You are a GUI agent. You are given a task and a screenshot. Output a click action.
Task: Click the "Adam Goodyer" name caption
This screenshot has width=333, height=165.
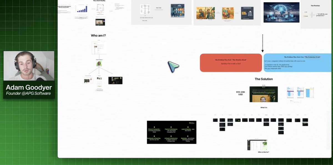[x=29, y=88]
